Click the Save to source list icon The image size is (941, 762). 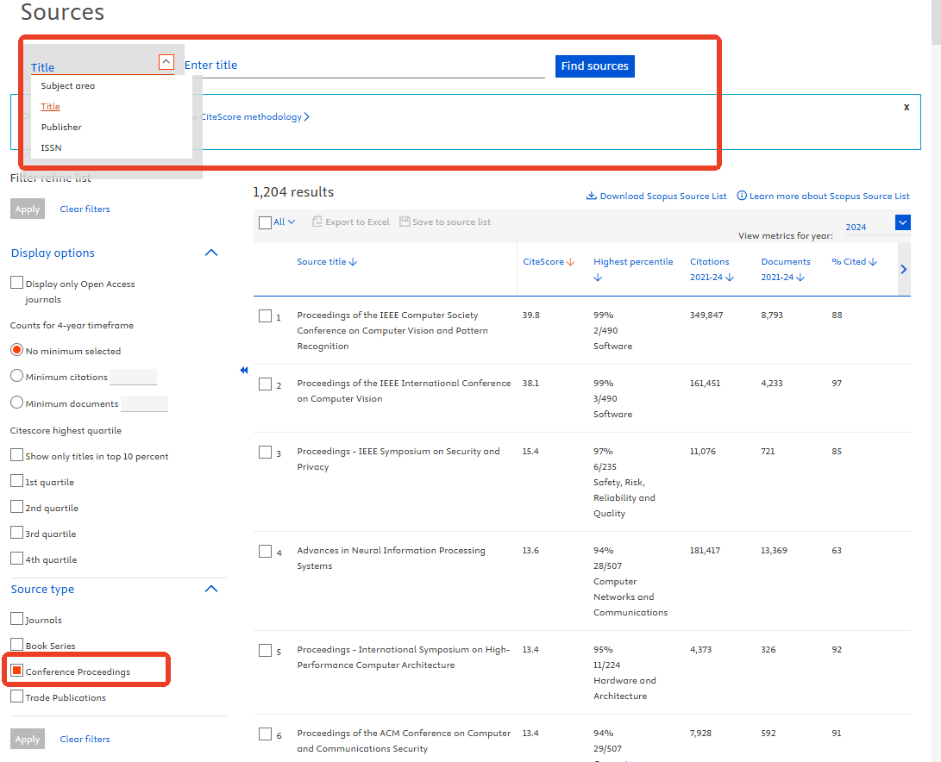405,222
